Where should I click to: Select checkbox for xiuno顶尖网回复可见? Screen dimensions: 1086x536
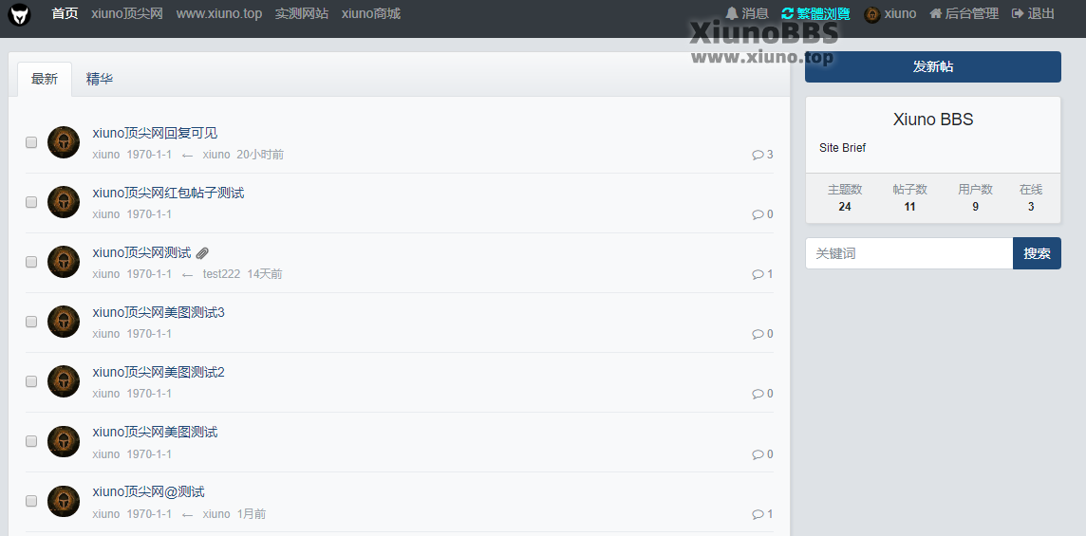pos(31,142)
